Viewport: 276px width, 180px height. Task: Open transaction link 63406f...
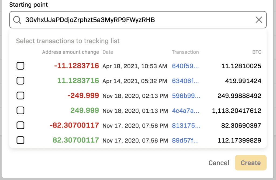185,81
